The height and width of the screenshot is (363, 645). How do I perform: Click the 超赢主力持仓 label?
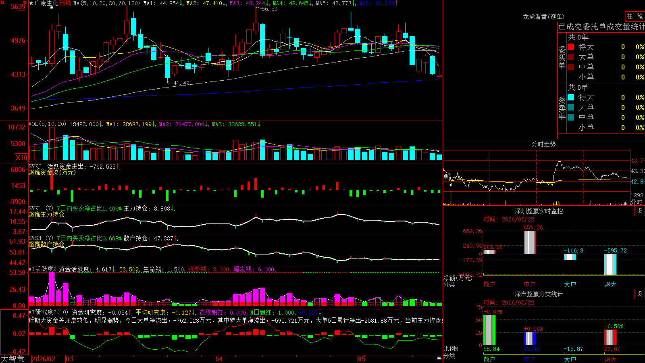pyautogui.click(x=46, y=214)
